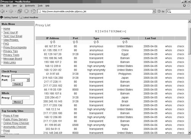
Task: Click the Back navigation arrow
Action: [2, 11]
